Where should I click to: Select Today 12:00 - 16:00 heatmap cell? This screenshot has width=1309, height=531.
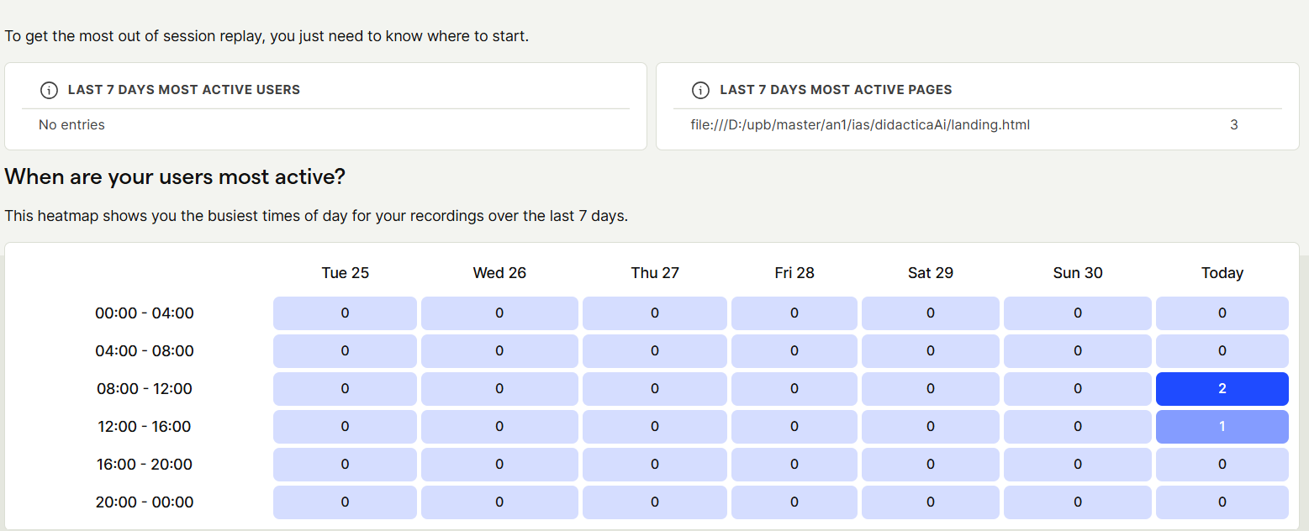(1222, 427)
